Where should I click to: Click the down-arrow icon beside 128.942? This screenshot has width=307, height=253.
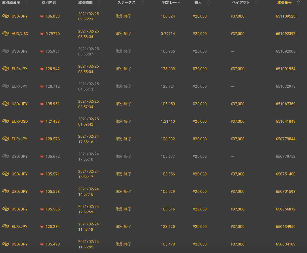[x=42, y=69]
